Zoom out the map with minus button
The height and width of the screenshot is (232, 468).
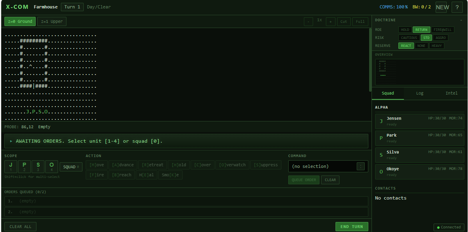coord(309,22)
